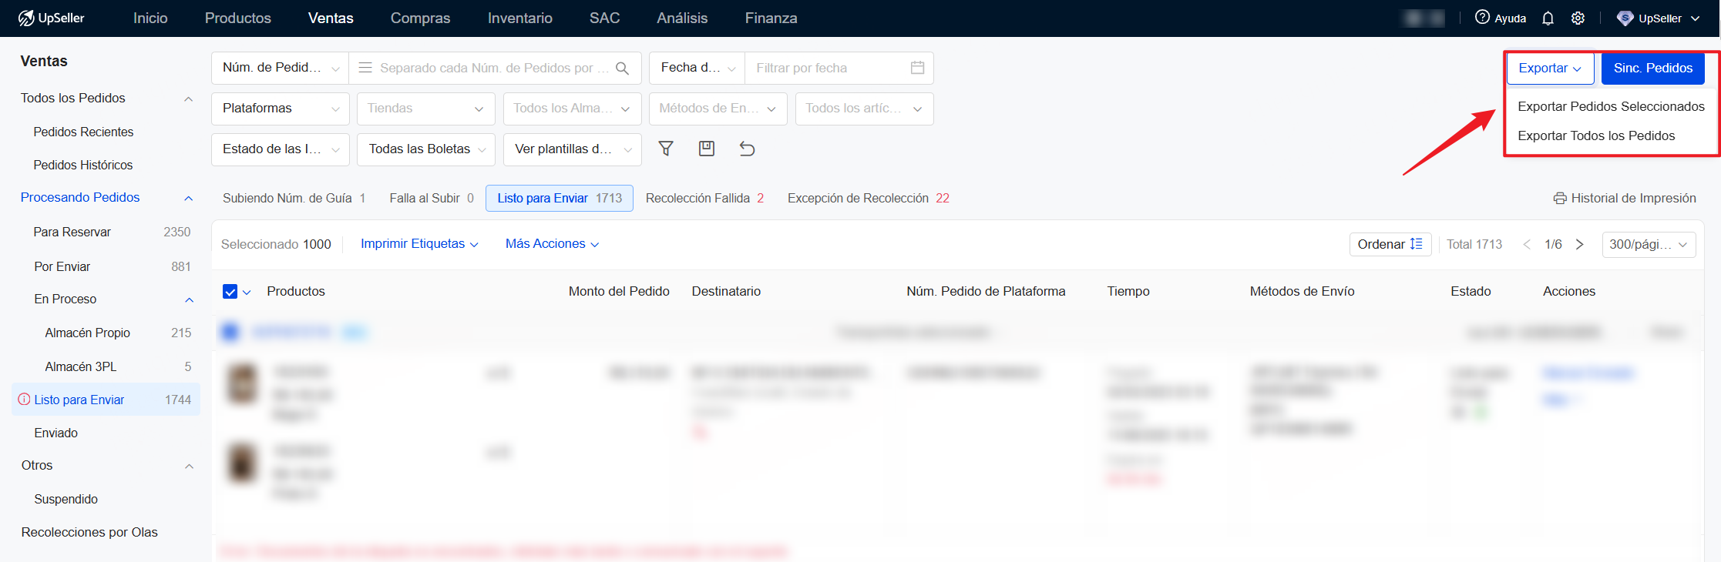Open the notifications bell
1721x562 pixels.
pyautogui.click(x=1548, y=18)
